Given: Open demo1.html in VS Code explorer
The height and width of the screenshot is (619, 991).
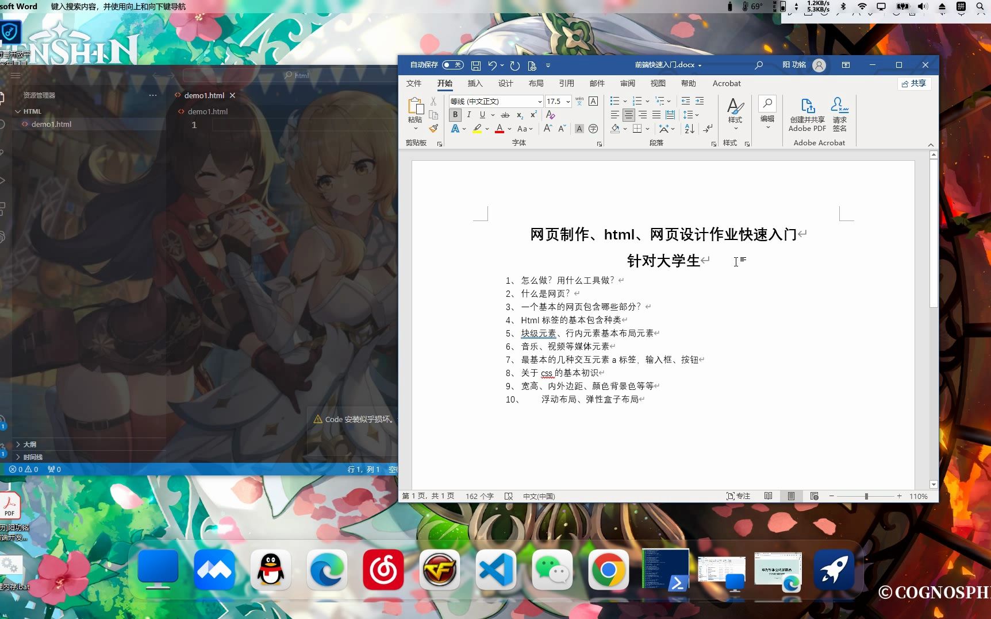Looking at the screenshot, I should [51, 124].
